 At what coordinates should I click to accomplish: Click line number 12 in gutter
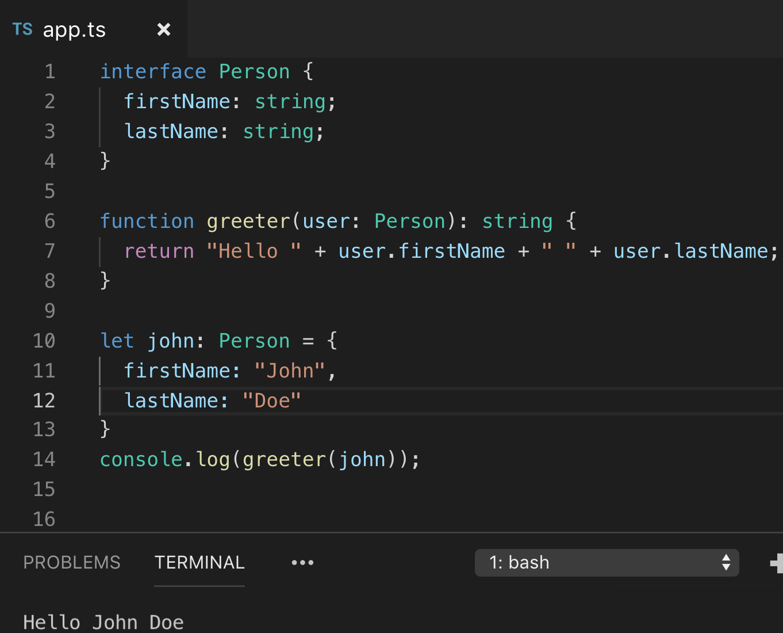coord(44,401)
